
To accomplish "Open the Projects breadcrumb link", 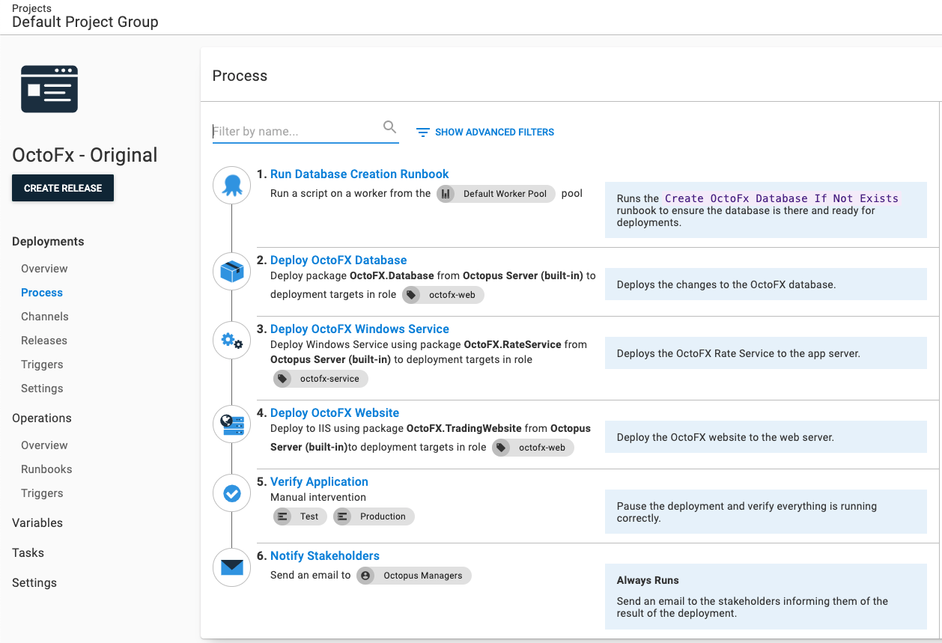I will pyautogui.click(x=31, y=8).
